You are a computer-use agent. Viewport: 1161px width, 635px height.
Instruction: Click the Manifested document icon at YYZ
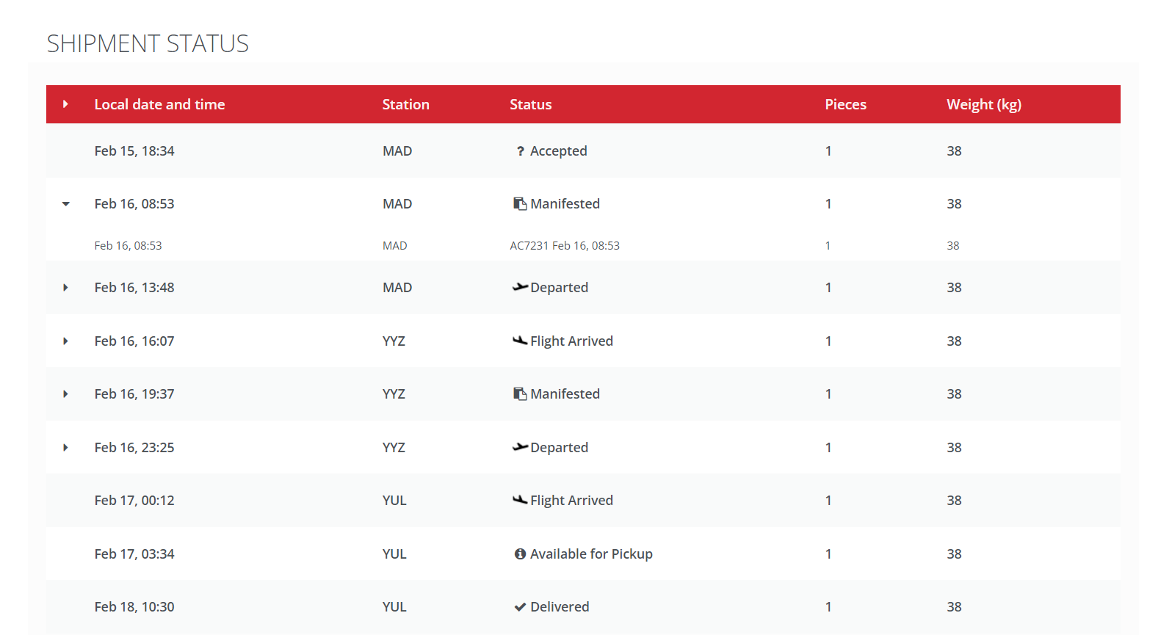520,394
